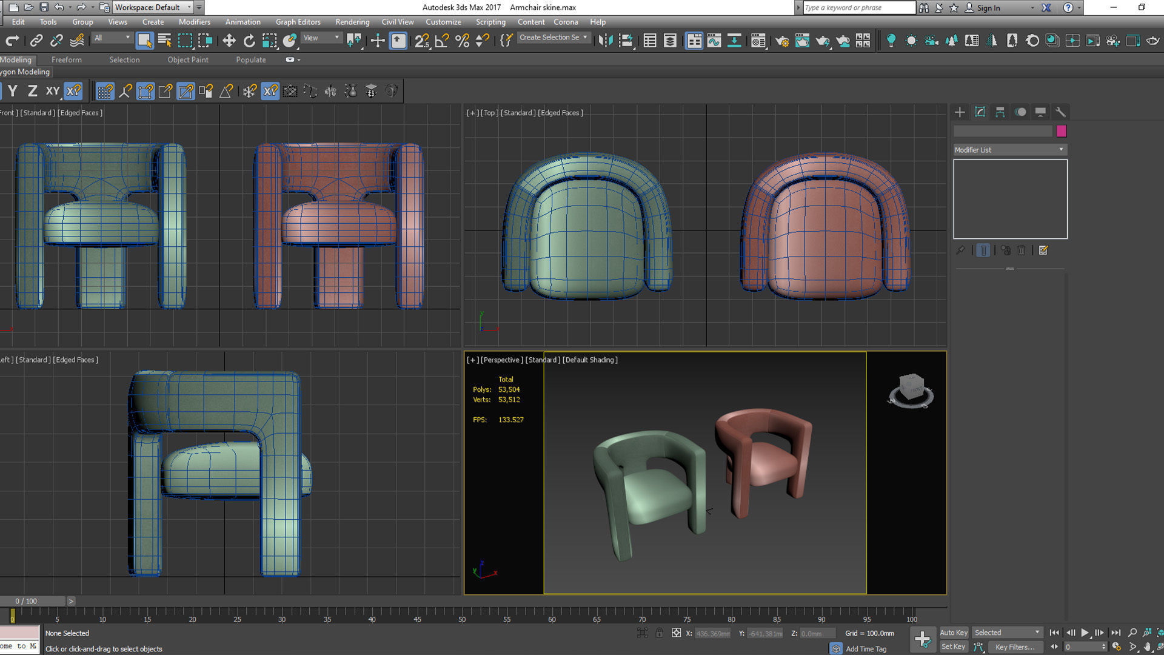Toggle the Y axis constraint

[12, 91]
